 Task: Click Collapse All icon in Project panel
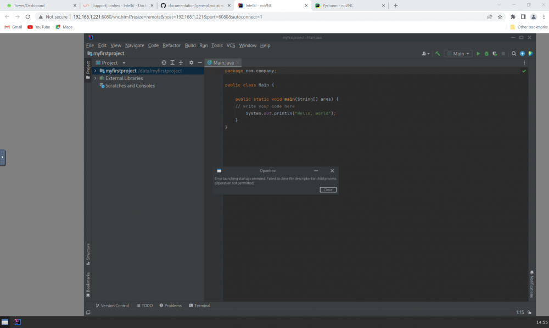click(x=181, y=62)
